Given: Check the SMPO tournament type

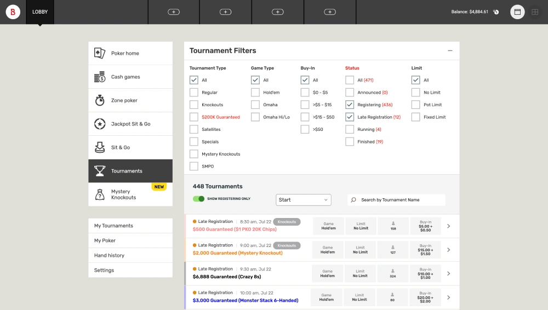Looking at the screenshot, I should point(194,167).
